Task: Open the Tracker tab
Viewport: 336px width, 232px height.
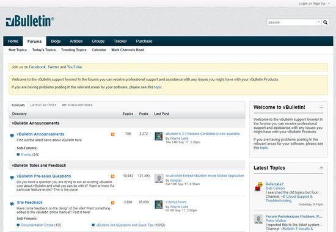Action: [120, 41]
